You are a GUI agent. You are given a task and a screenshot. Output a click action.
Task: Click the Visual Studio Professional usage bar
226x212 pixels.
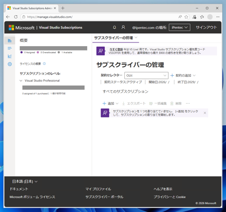pos(53,87)
